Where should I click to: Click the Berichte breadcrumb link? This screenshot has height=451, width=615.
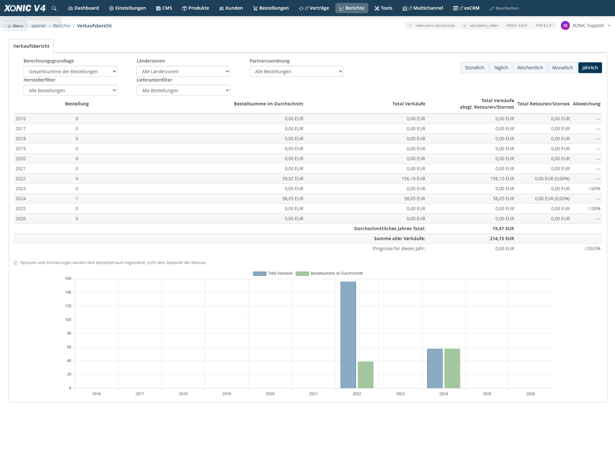[x=62, y=26]
